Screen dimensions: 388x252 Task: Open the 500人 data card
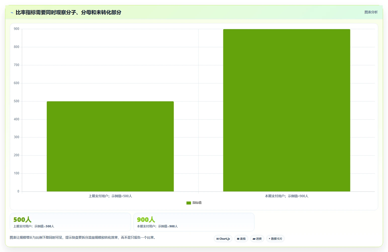coord(70,222)
